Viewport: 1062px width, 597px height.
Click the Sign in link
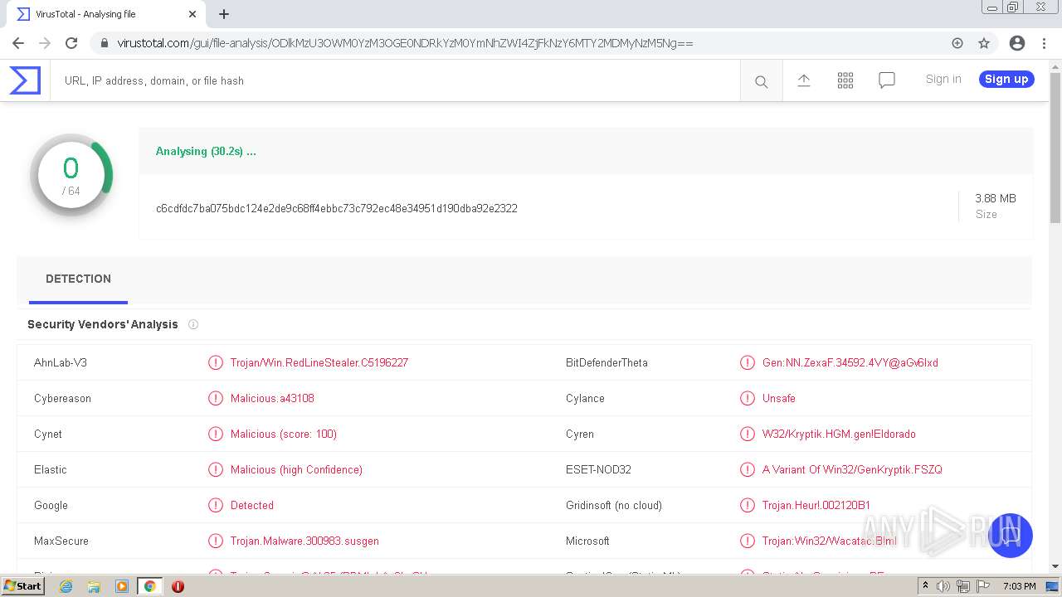point(943,79)
